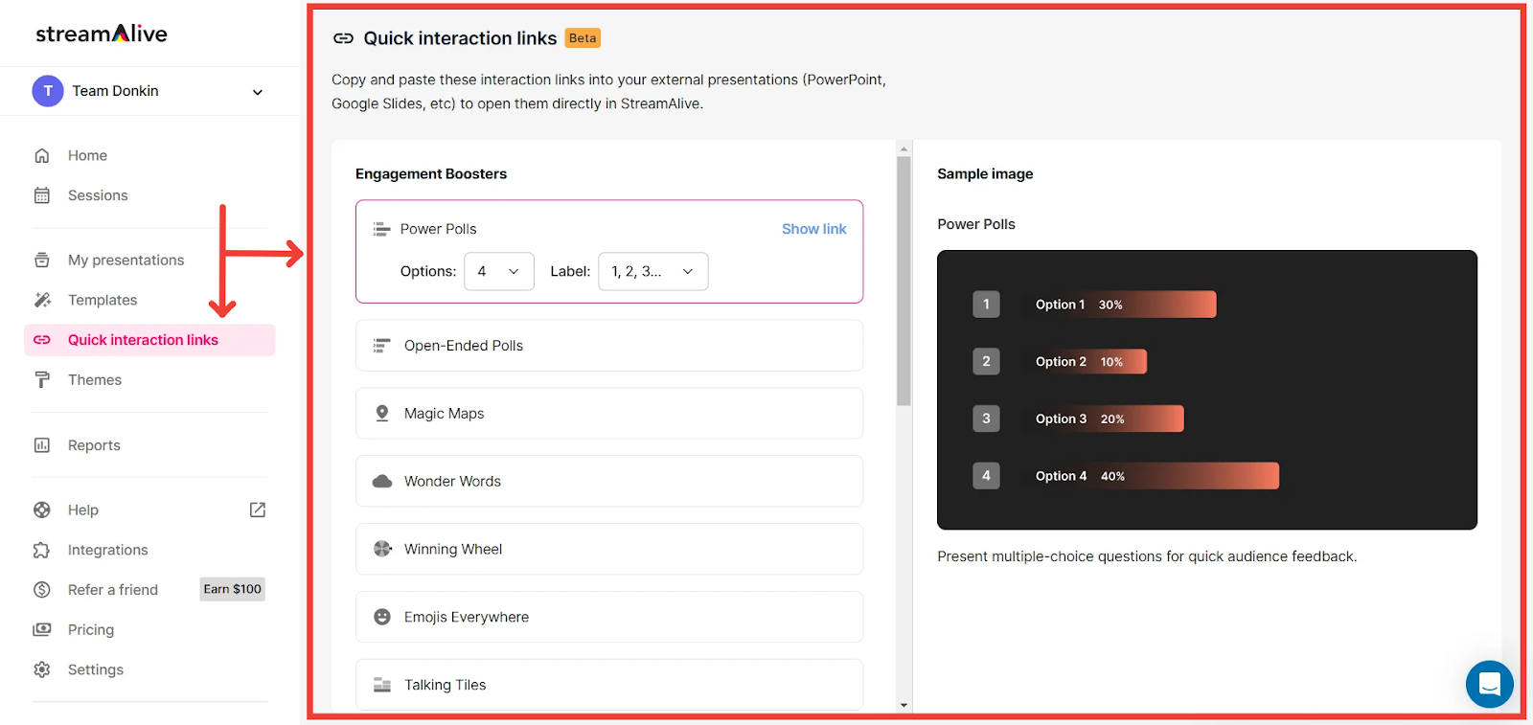Click the Talking Tiles icon
This screenshot has width=1533, height=725.
click(x=382, y=685)
